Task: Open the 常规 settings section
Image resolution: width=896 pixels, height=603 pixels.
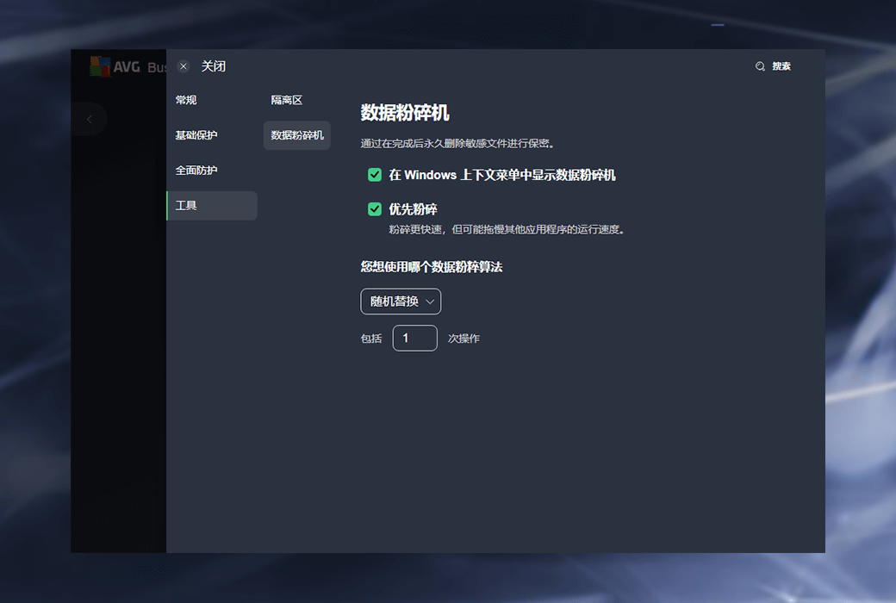Action: [186, 100]
